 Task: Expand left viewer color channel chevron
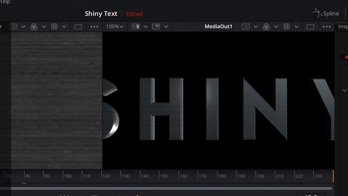(x=43, y=27)
